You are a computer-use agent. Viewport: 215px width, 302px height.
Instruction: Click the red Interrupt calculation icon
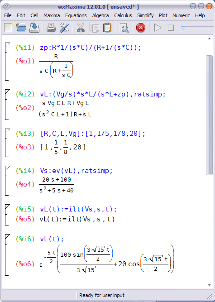coord(141,28)
